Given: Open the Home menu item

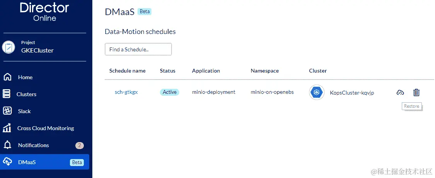Looking at the screenshot, I should 25,77.
